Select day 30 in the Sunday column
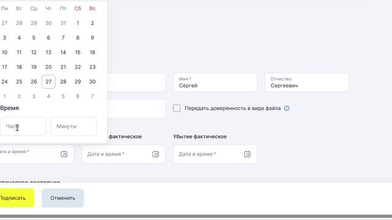Image resolution: width=392 pixels, height=220 pixels. pyautogui.click(x=92, y=81)
